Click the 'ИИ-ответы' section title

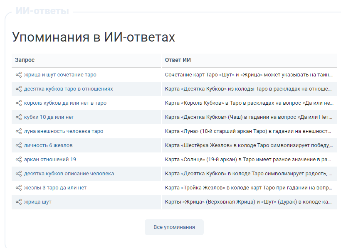pos(42,11)
